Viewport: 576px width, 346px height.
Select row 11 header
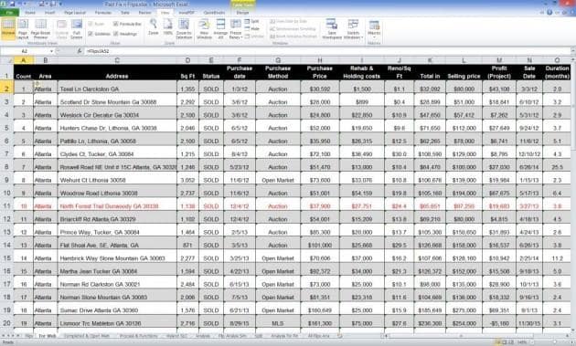pos(6,205)
